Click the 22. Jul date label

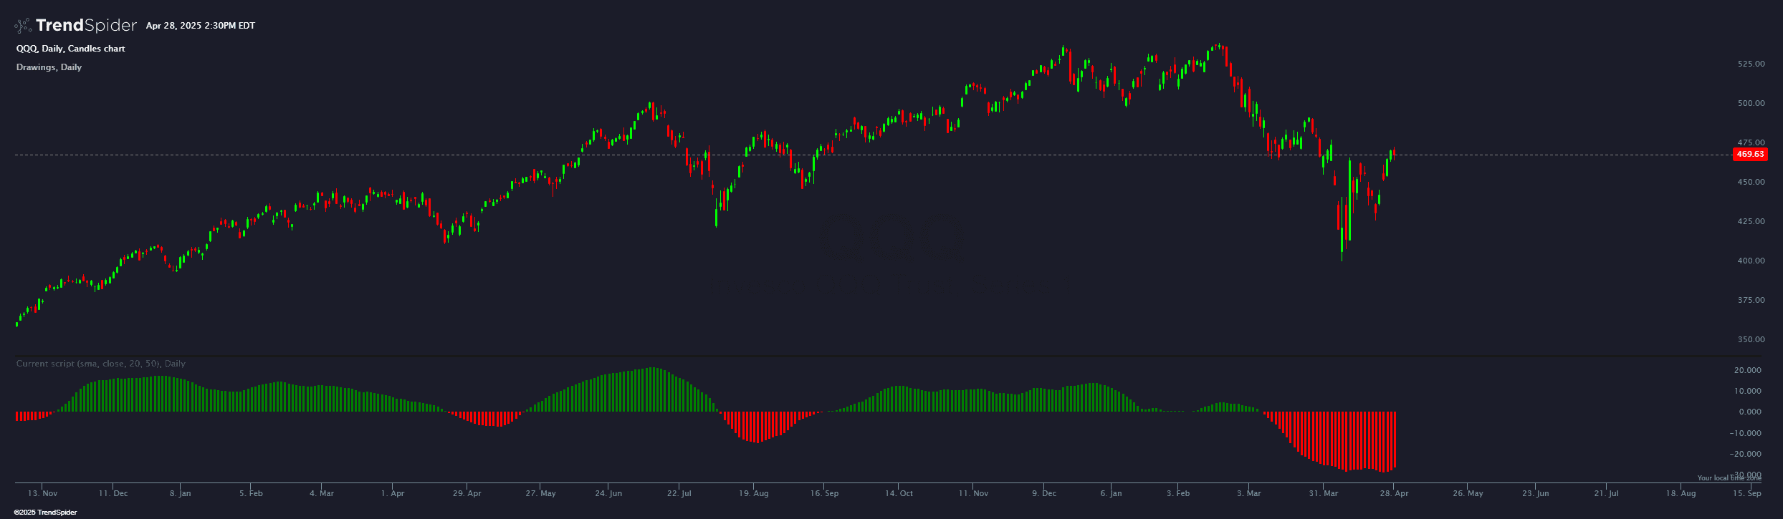point(679,493)
